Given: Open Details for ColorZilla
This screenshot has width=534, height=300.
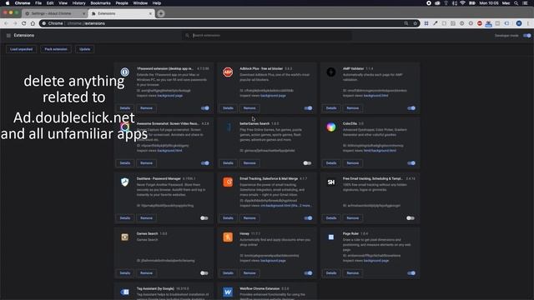Looking at the screenshot, I should (x=331, y=163).
